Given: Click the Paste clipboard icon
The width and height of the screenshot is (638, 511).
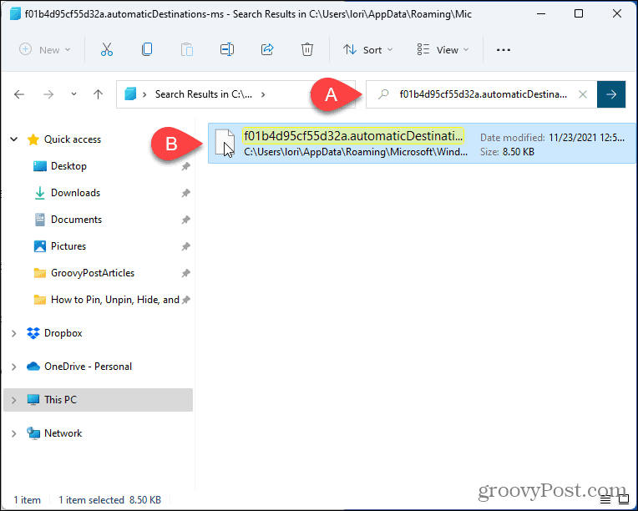Looking at the screenshot, I should pos(187,49).
